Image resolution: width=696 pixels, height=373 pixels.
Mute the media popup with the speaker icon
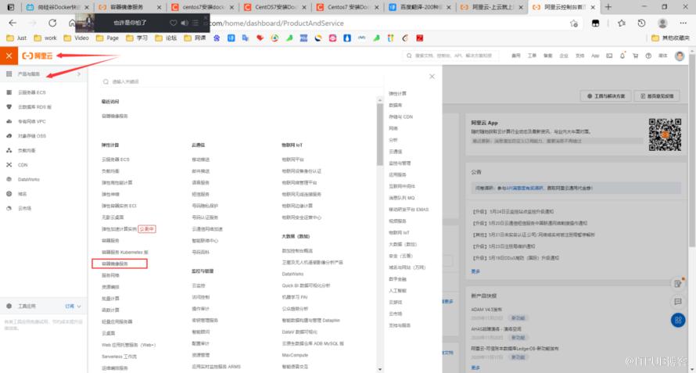click(185, 23)
